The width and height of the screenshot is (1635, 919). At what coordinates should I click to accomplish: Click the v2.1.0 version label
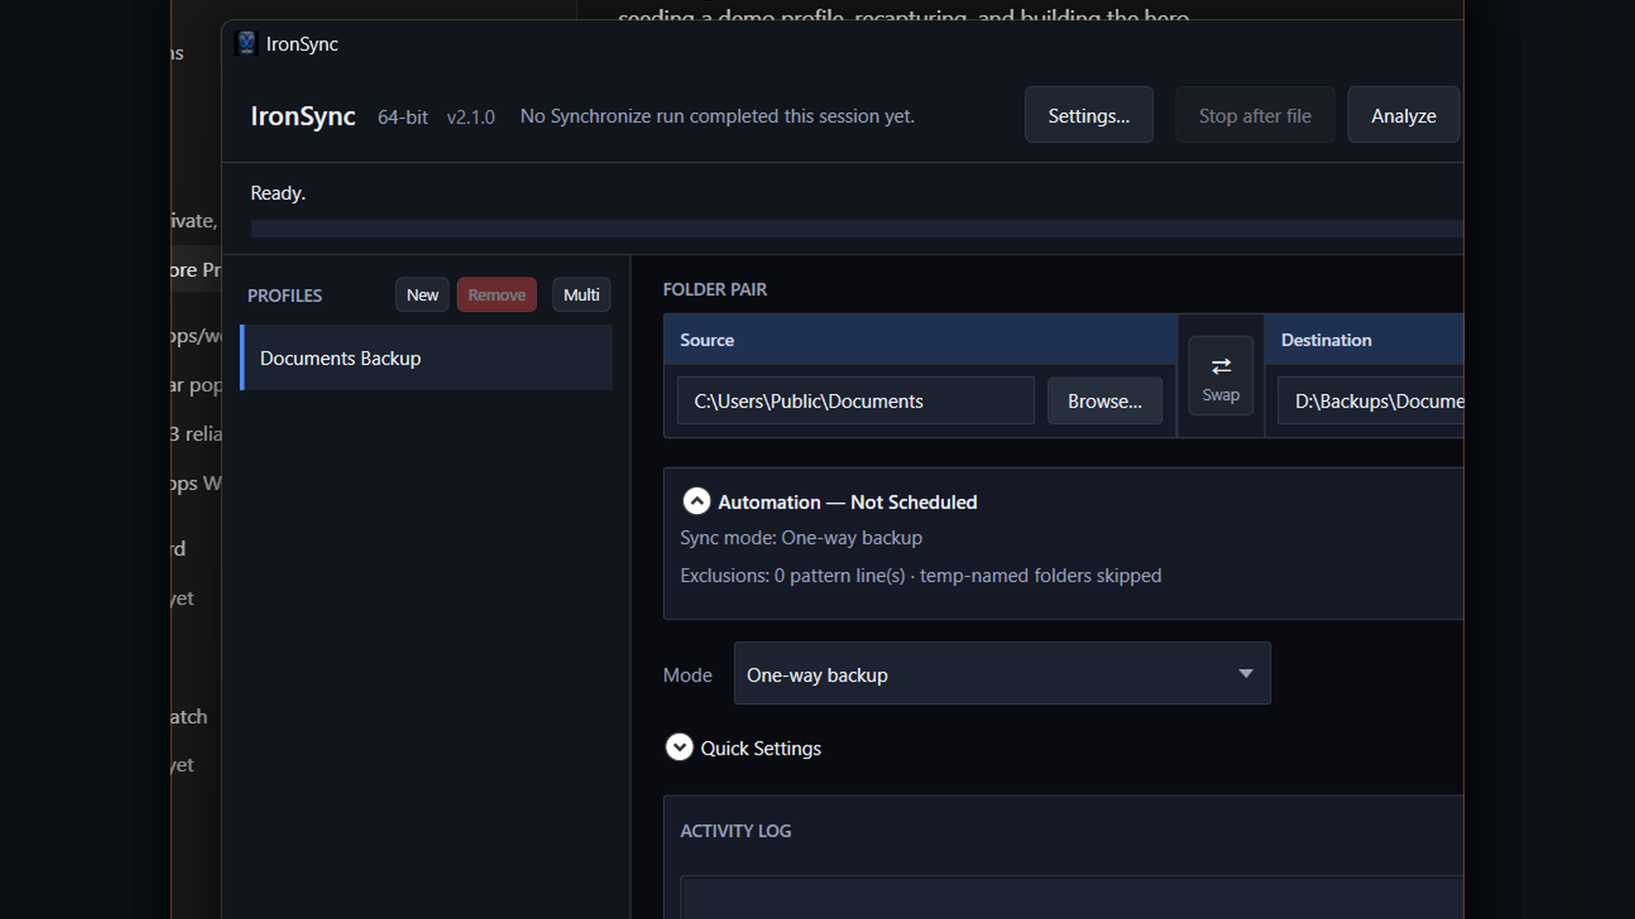click(x=470, y=117)
